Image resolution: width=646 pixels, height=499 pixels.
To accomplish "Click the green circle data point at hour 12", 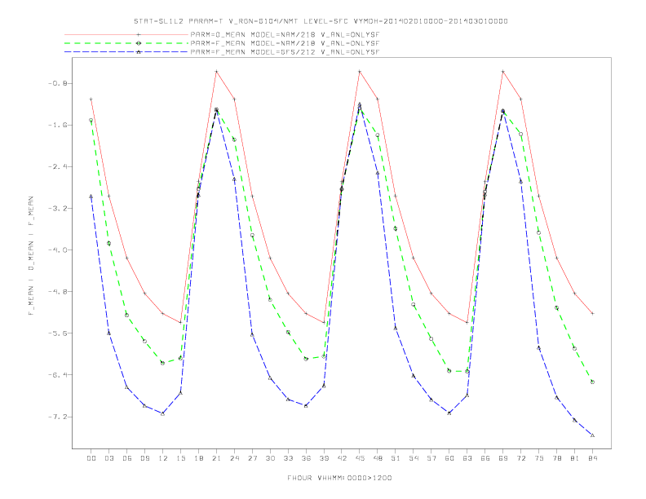I will coord(163,363).
